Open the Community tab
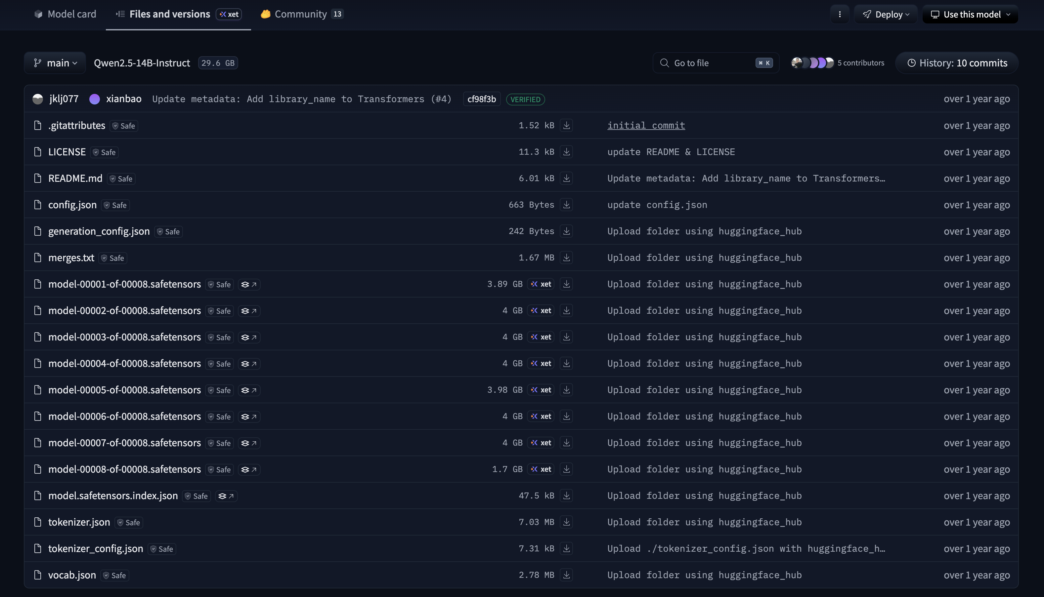The image size is (1044, 597). 301,14
